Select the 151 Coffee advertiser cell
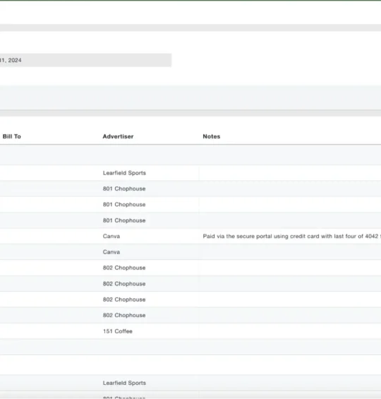Image resolution: width=381 pixels, height=399 pixels. point(118,331)
